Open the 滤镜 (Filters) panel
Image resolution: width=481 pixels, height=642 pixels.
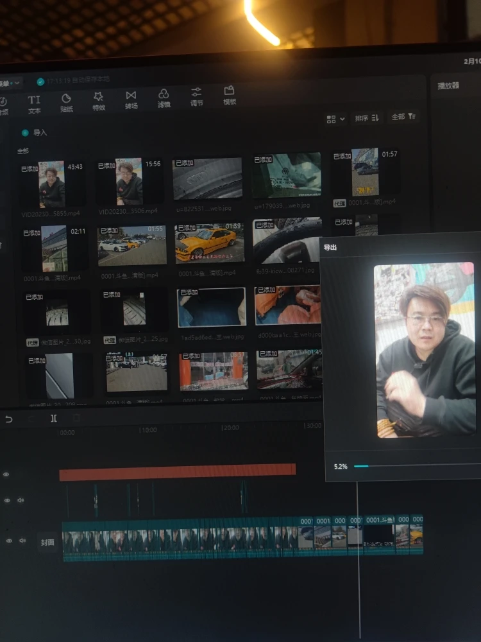click(x=164, y=99)
